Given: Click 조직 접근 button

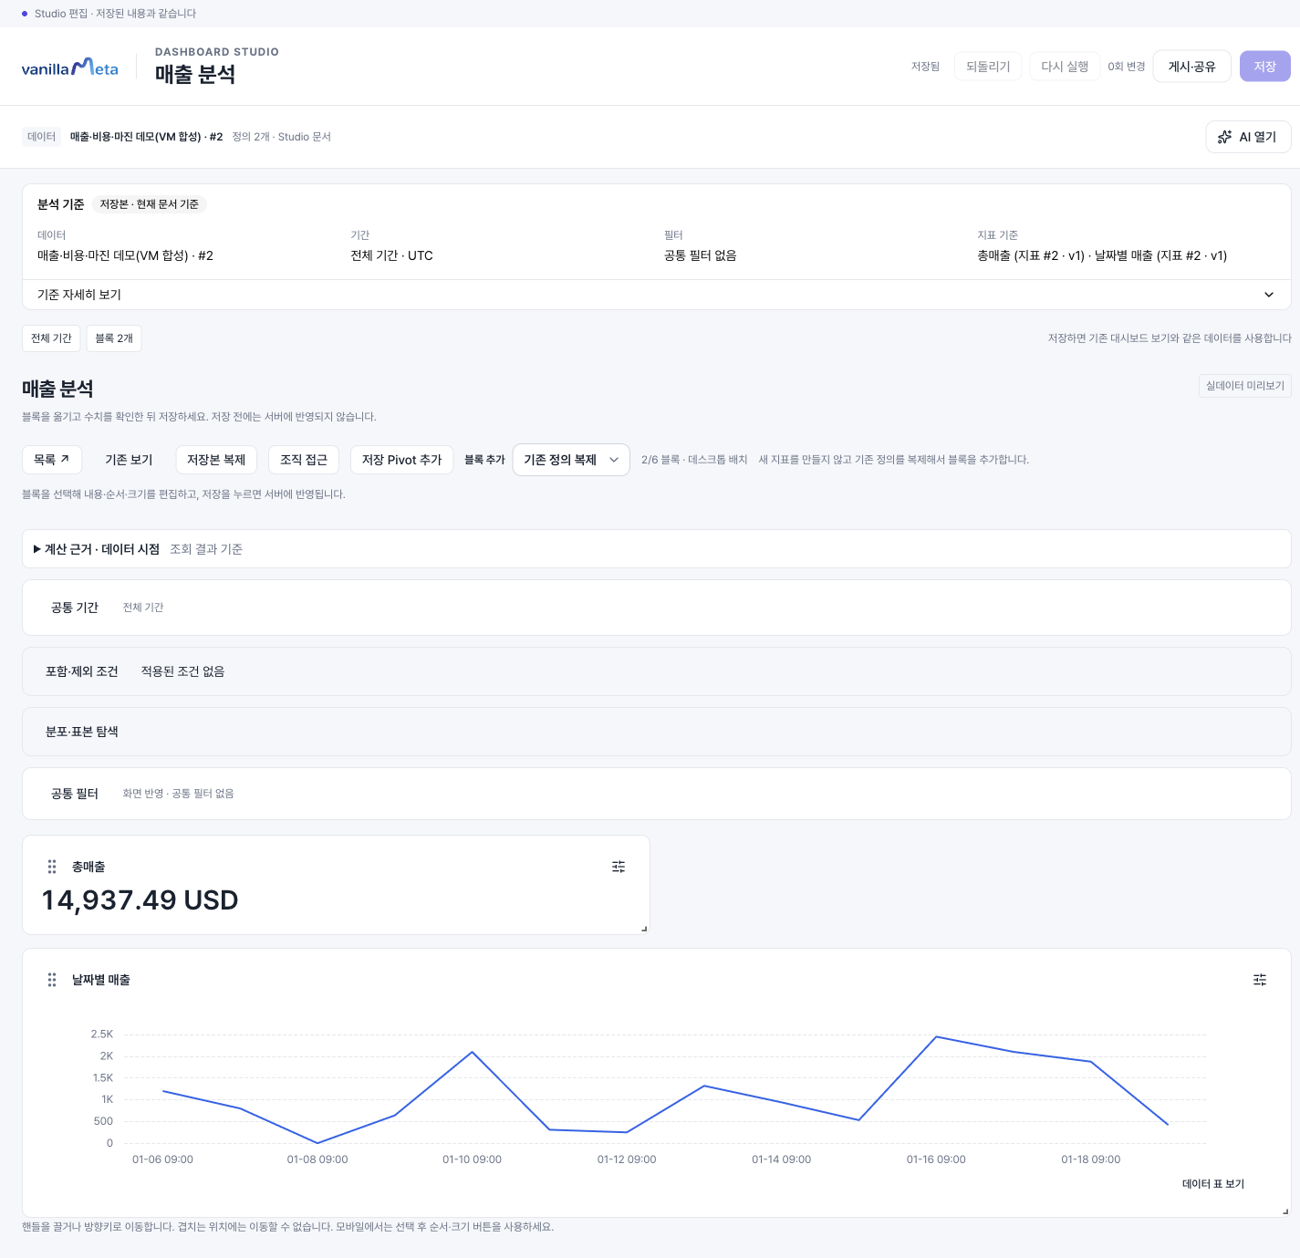Looking at the screenshot, I should coord(304,460).
